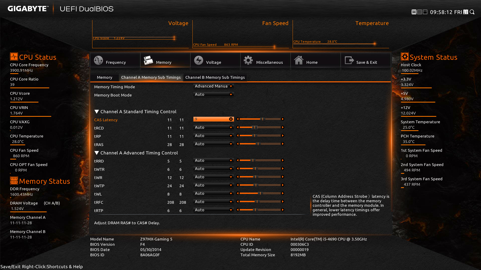
Task: Open the tRP Auto dropdown
Action: (213, 136)
